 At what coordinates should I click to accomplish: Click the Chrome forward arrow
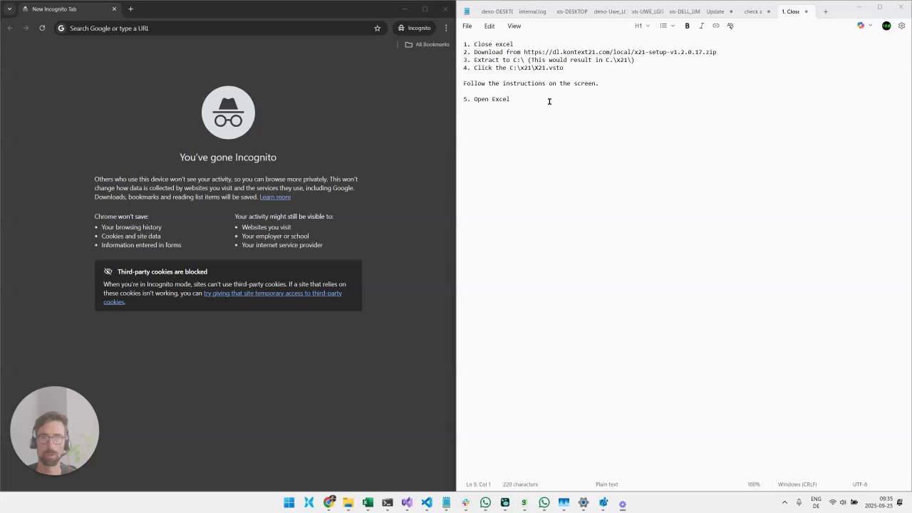click(26, 28)
